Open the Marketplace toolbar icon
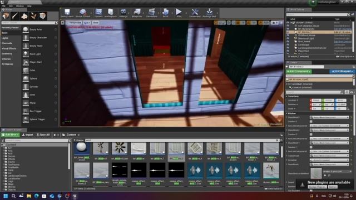Screen dimensions: 356x200 point(111,13)
